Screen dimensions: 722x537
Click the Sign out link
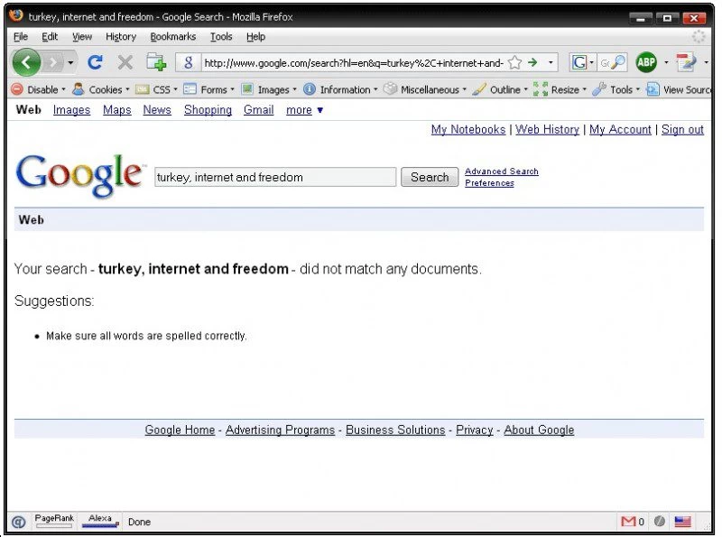tap(682, 129)
